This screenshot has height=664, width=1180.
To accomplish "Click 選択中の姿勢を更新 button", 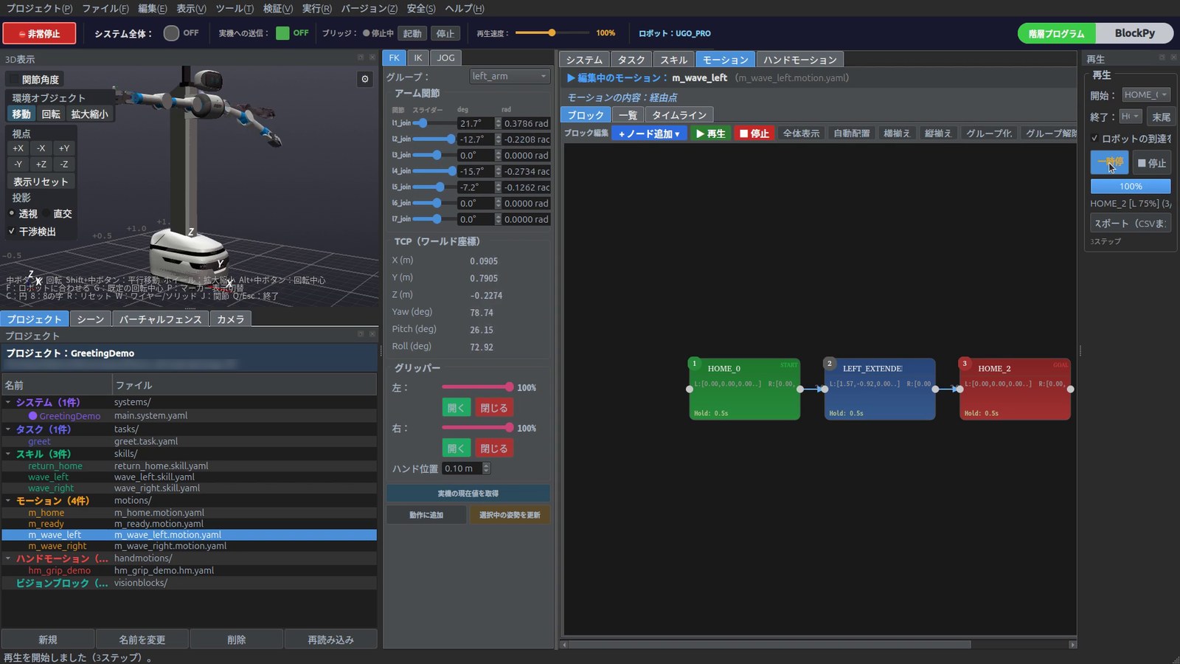I will [510, 515].
